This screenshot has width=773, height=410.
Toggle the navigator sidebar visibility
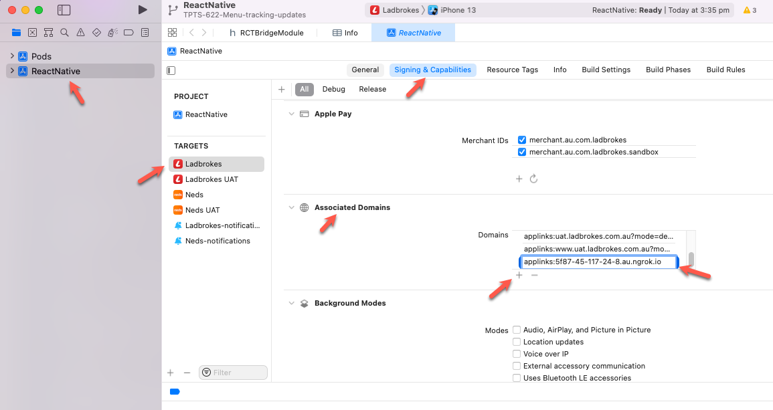pos(64,10)
